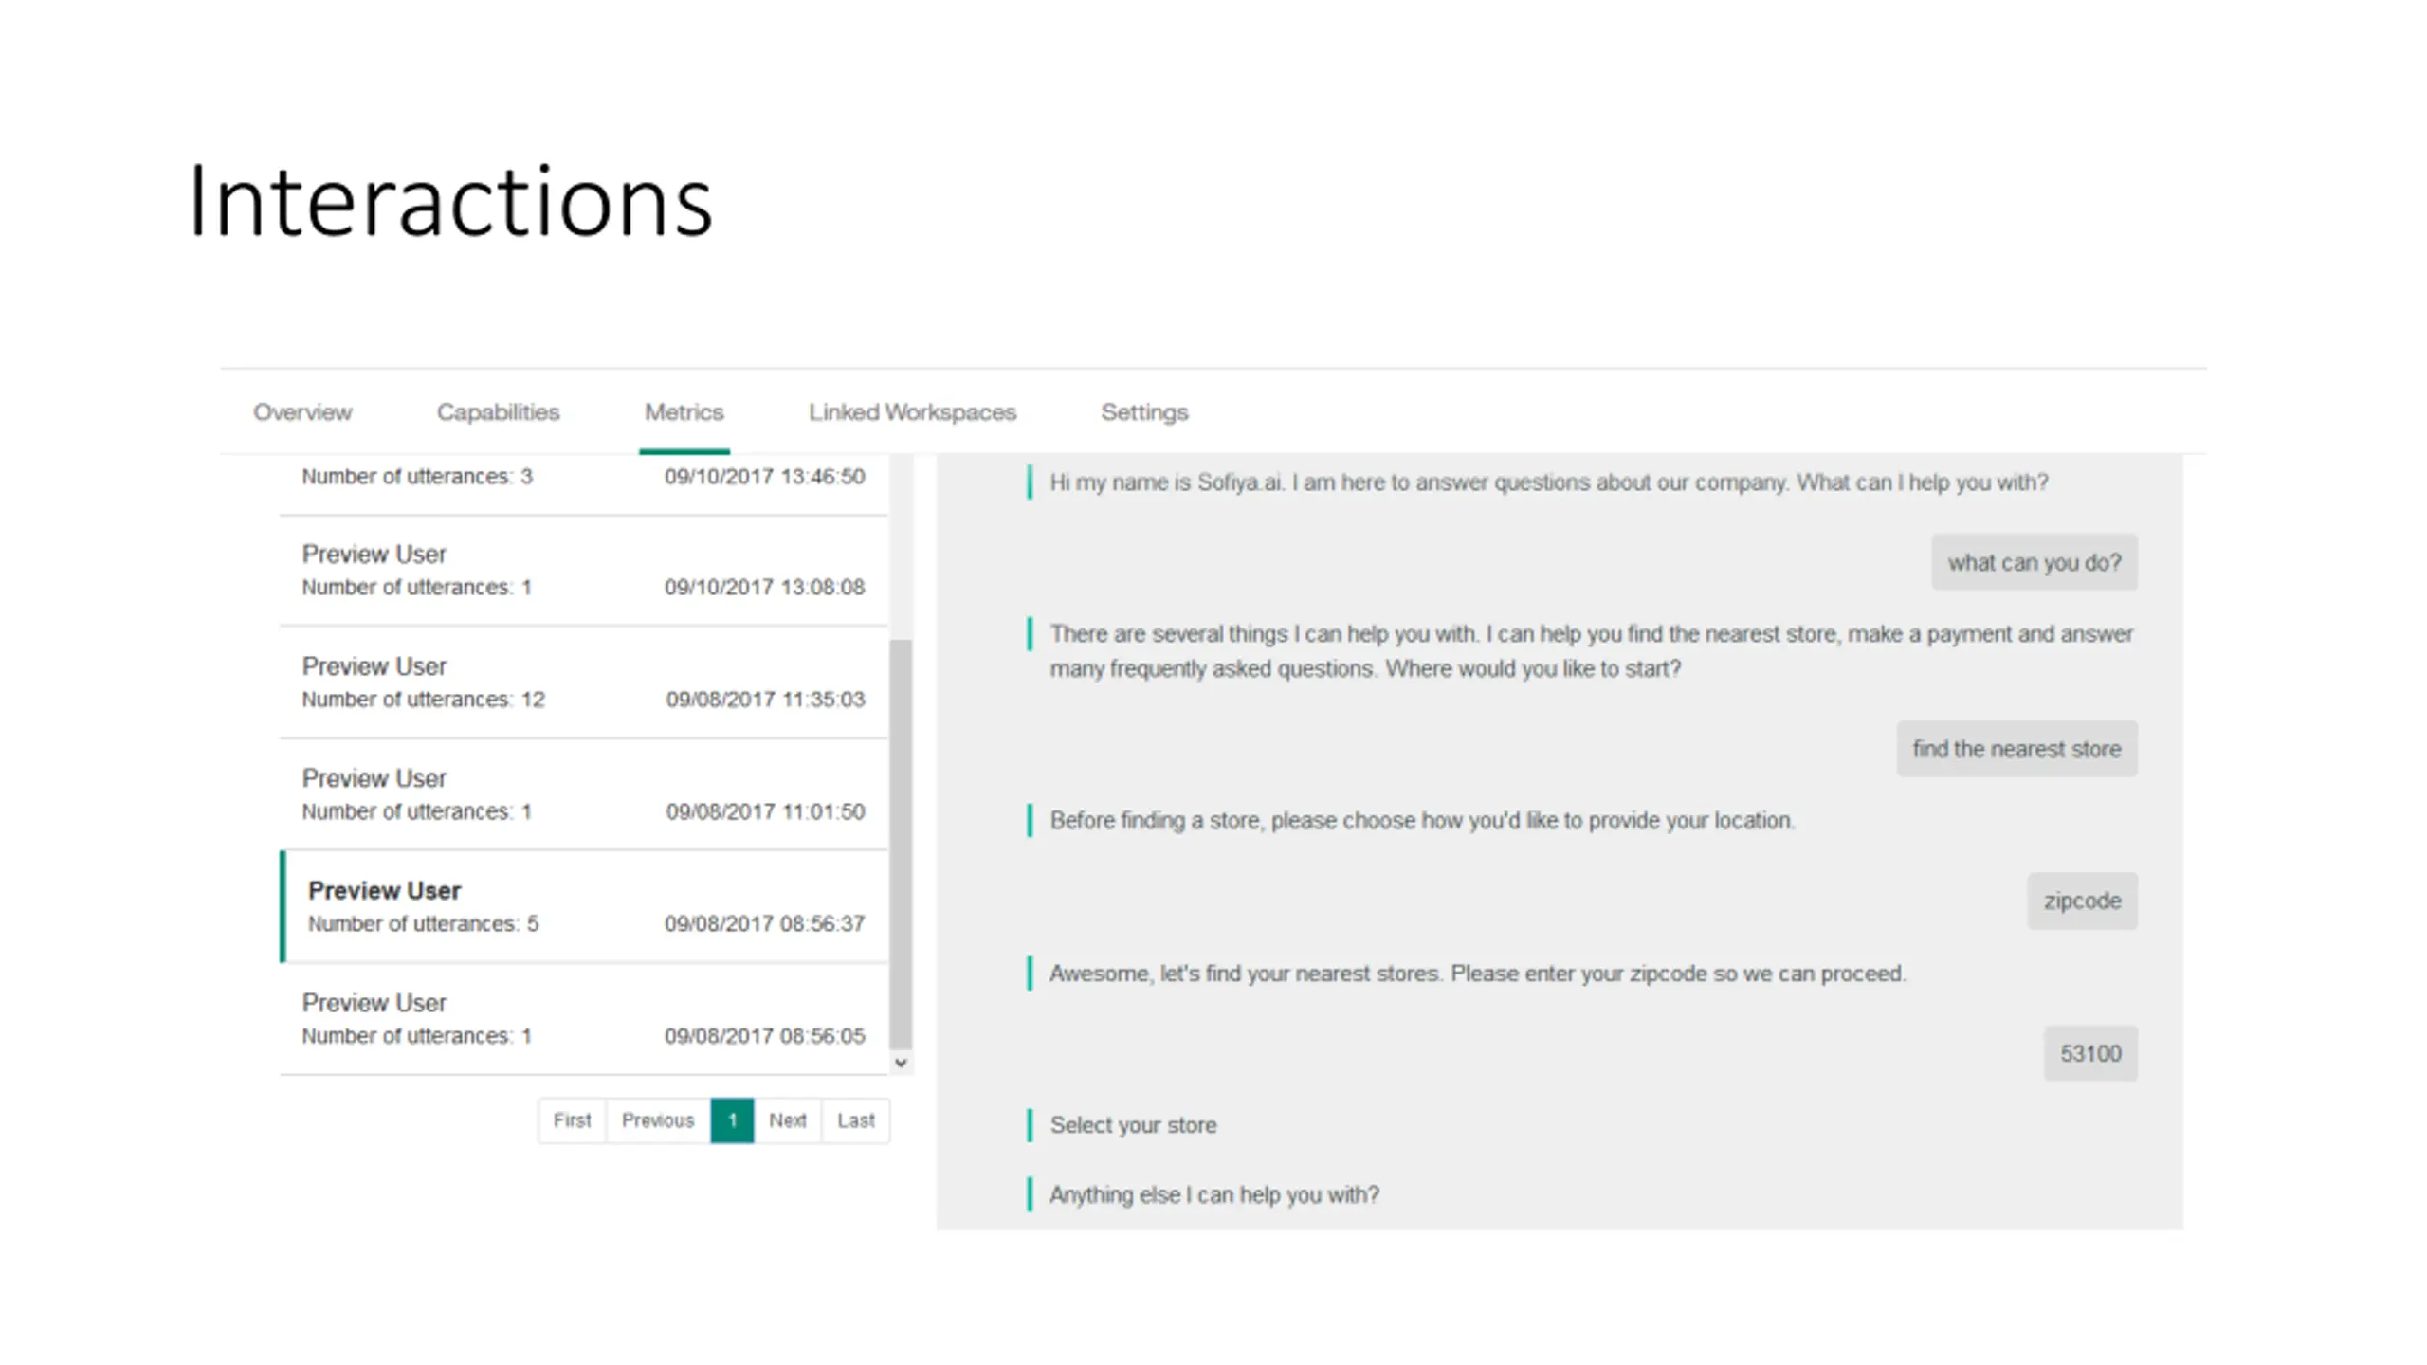Open the Overview tab

point(302,412)
